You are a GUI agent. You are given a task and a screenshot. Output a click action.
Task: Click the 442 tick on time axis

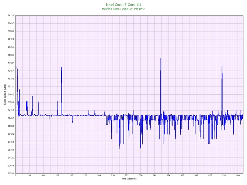[196, 175]
